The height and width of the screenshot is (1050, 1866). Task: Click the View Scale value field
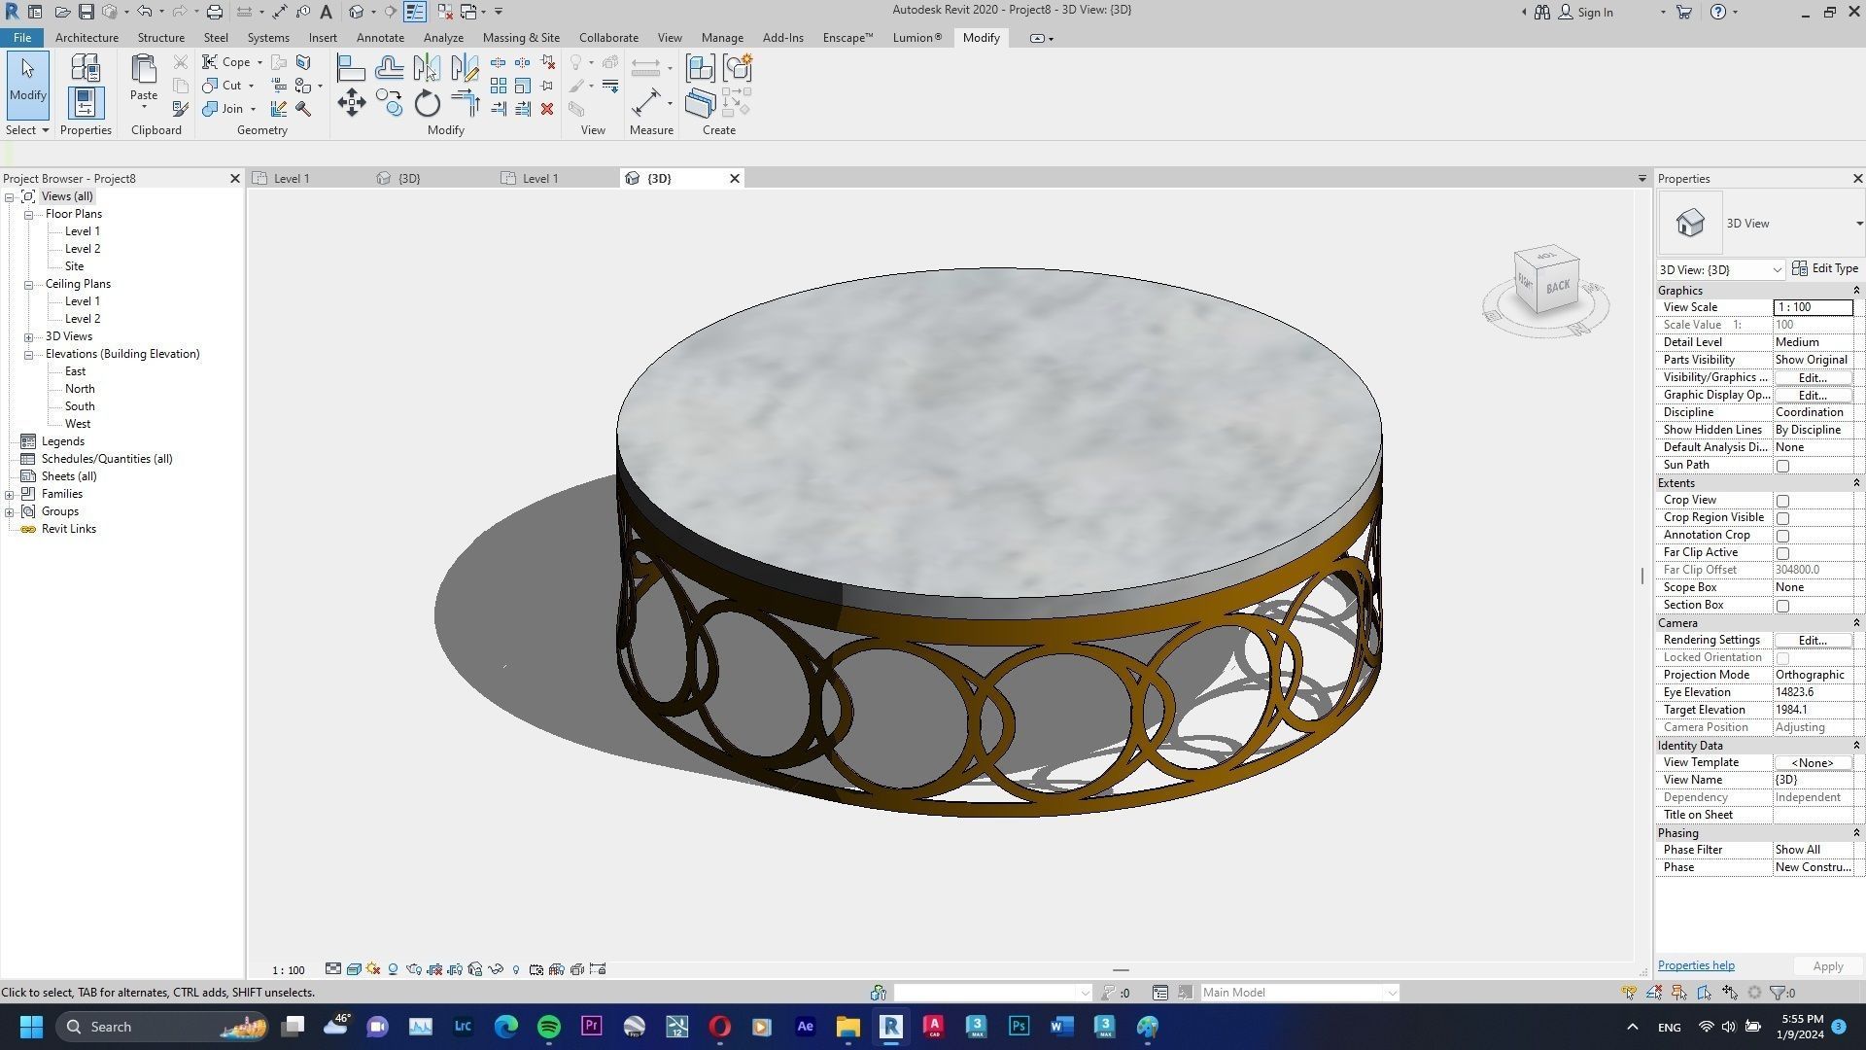click(1813, 307)
